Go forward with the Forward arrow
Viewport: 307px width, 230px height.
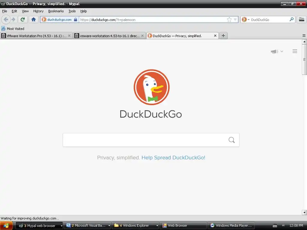pos(13,19)
